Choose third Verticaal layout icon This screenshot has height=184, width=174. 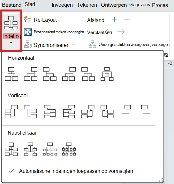50,112
